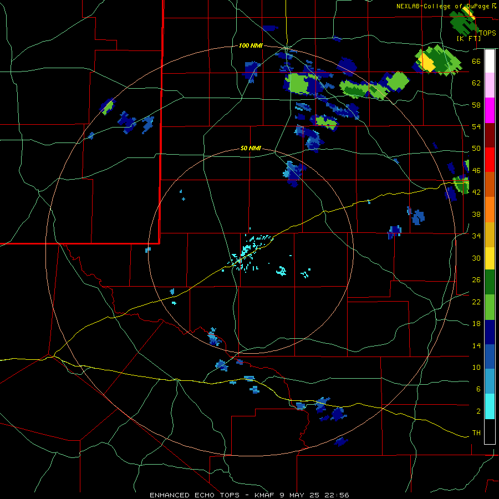Click the "46" legend value
Screen dimensions: 499x499
point(476,171)
